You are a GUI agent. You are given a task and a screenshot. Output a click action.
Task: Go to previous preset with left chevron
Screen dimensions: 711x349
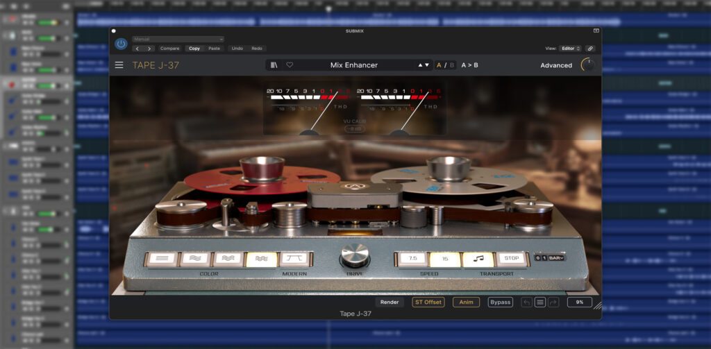(x=138, y=49)
